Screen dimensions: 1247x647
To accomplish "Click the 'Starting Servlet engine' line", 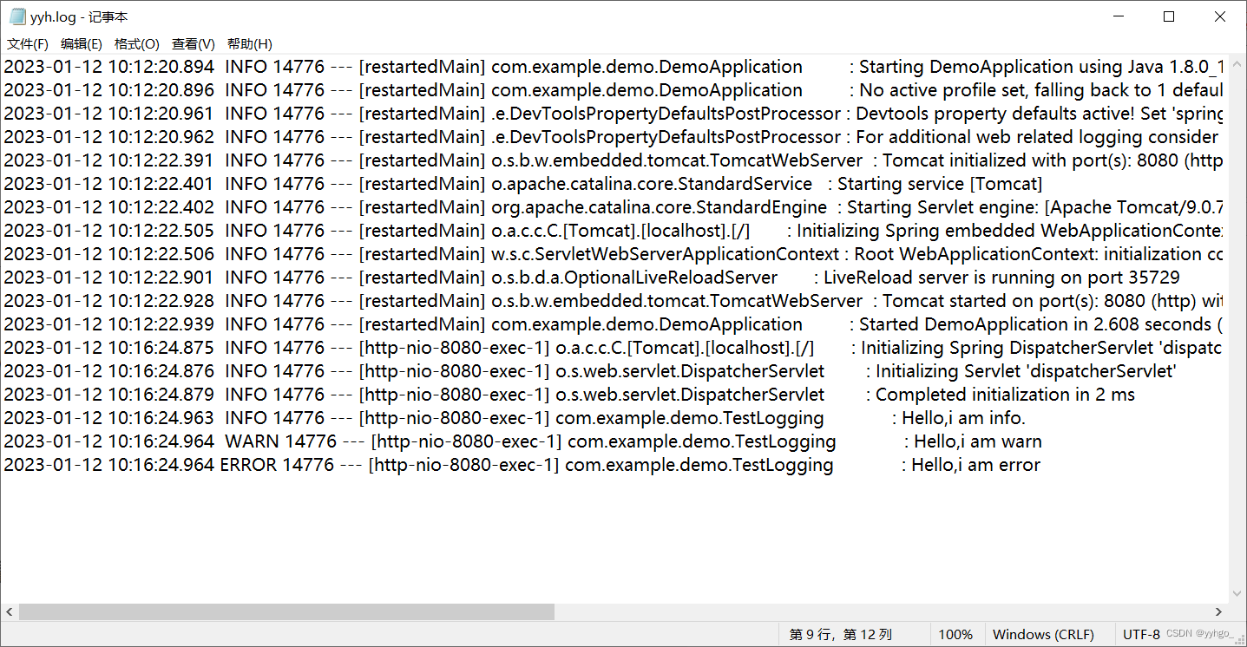I will coord(614,207).
